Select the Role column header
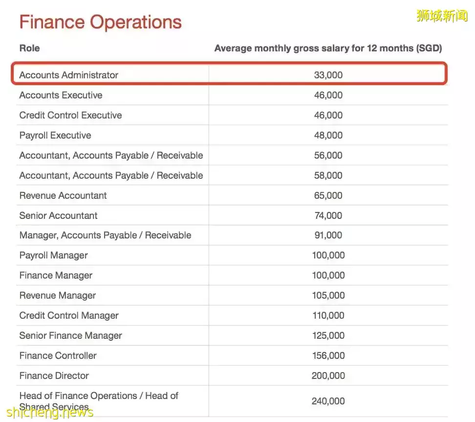Viewport: 475px width, 422px height. tap(29, 48)
